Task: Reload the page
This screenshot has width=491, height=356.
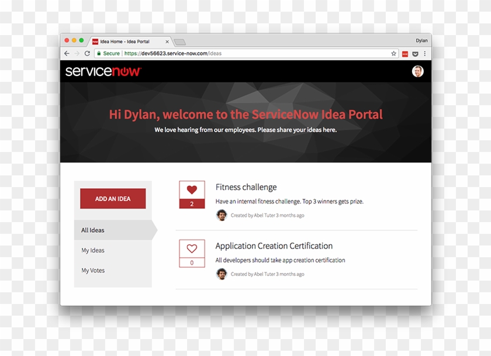Action: pyautogui.click(x=87, y=54)
